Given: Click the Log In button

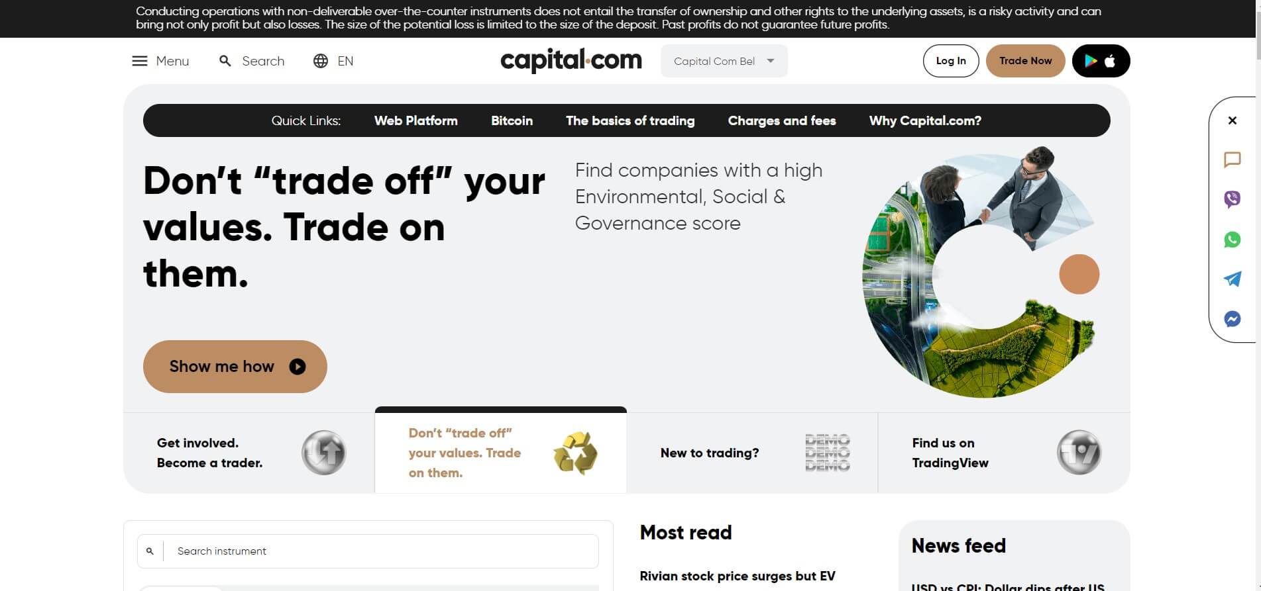Looking at the screenshot, I should pyautogui.click(x=951, y=61).
